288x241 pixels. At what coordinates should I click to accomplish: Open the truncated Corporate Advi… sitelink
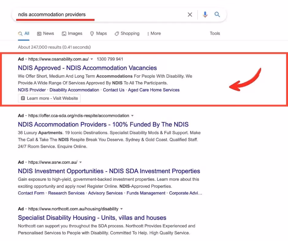click(x=185, y=193)
